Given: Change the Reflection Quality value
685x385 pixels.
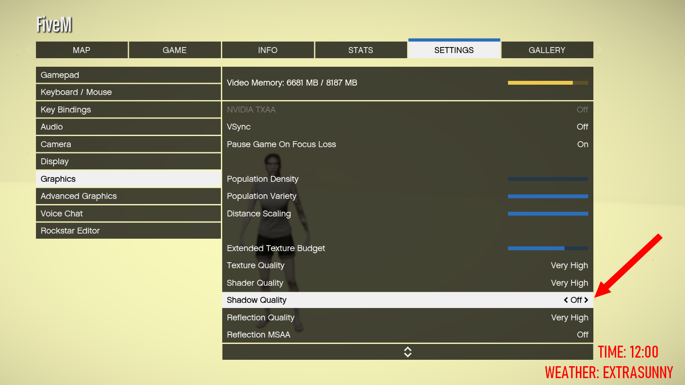Looking at the screenshot, I should pos(408,317).
